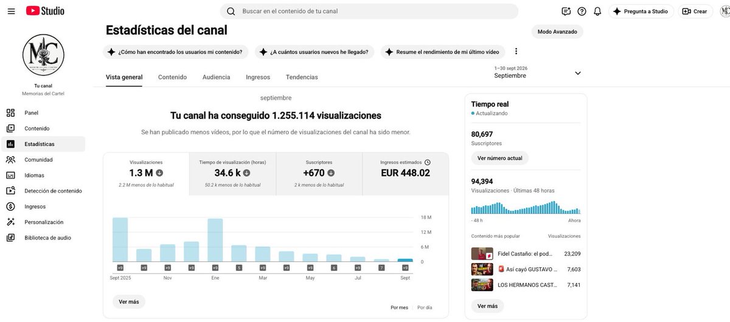Viewport: 730px width, 322px height.
Task: Click the 48-hour realtime views chart
Action: click(526, 207)
